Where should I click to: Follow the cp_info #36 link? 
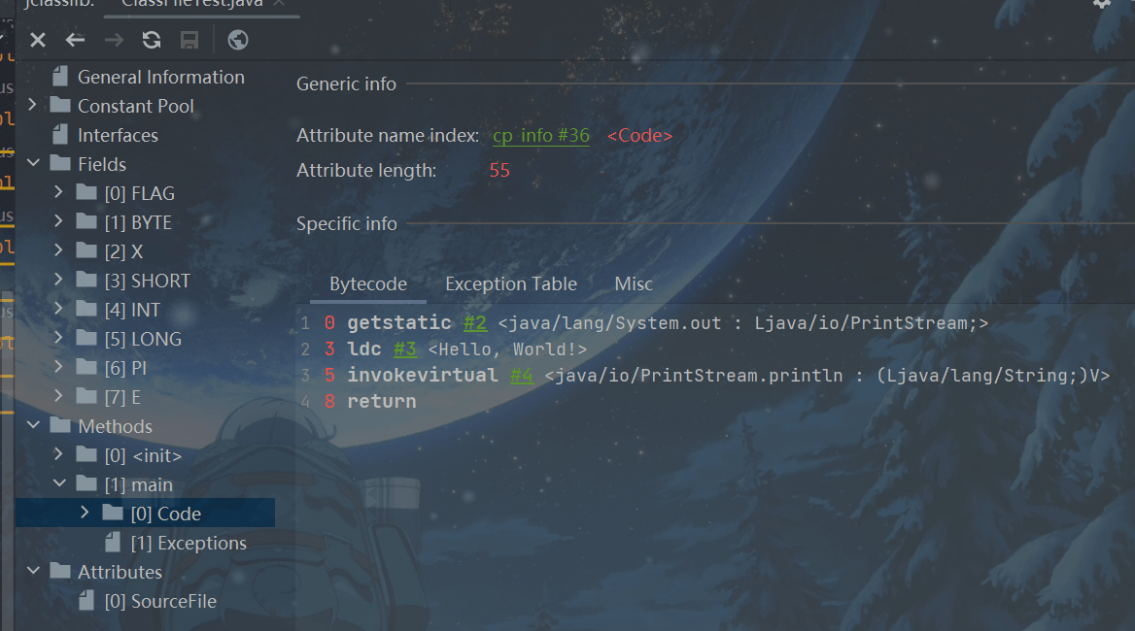point(540,136)
